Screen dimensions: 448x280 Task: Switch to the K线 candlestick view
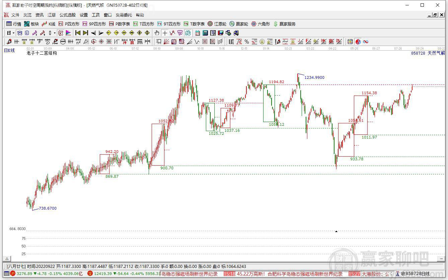tap(49, 24)
